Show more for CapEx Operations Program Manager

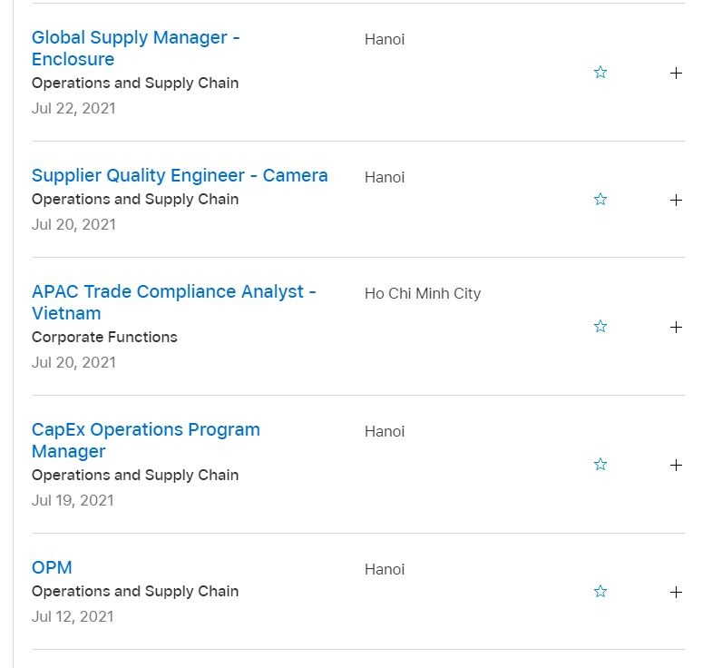[676, 465]
